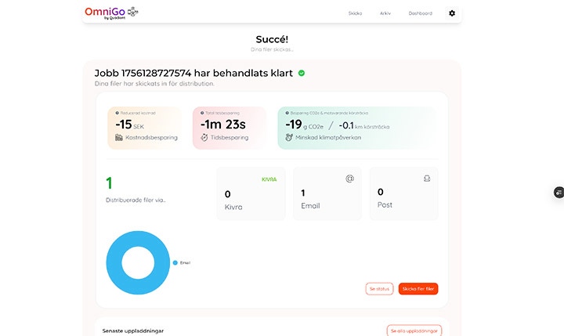Image resolution: width=564 pixels, height=336 pixels.
Task: Click the Post mailbox icon
Action: click(x=426, y=179)
